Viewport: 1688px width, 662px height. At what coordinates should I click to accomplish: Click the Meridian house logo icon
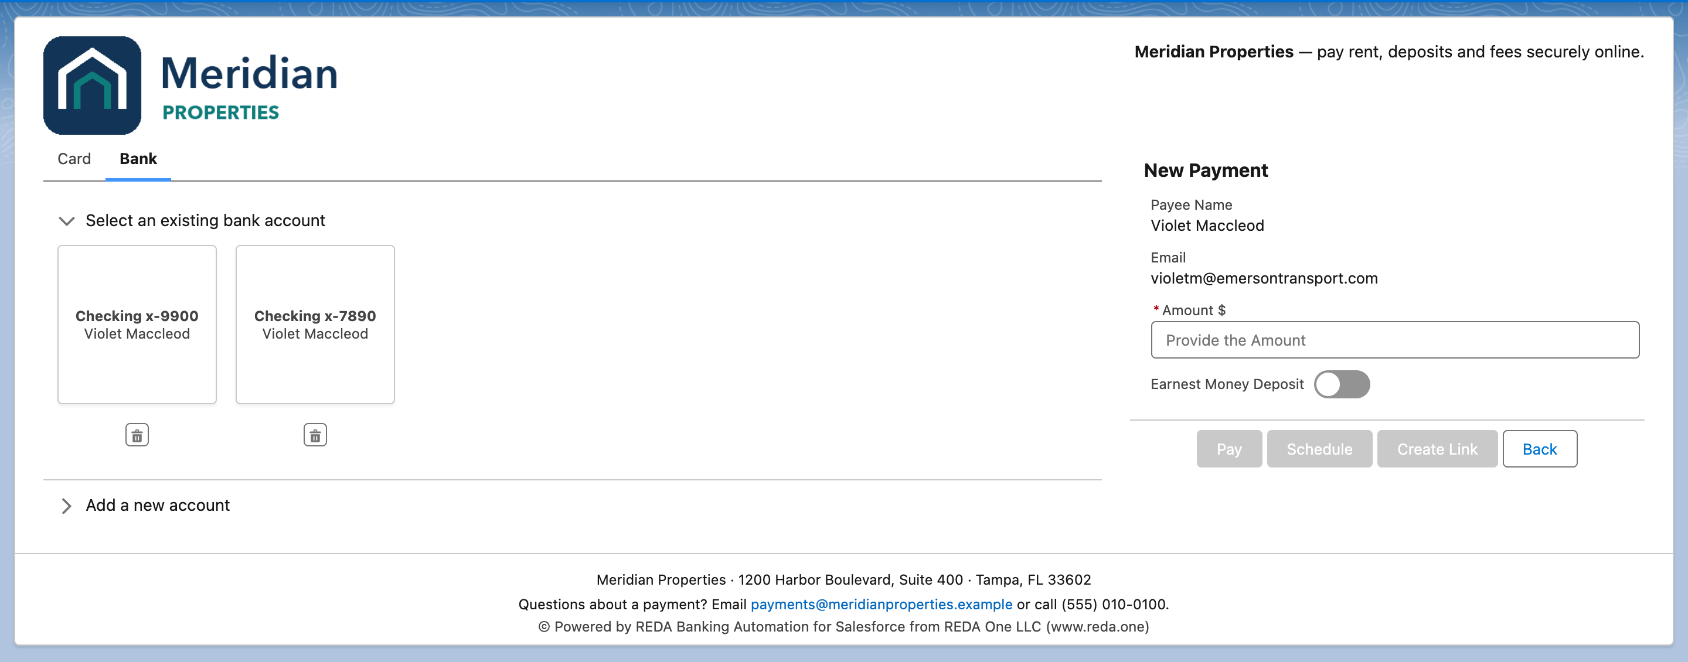(93, 85)
